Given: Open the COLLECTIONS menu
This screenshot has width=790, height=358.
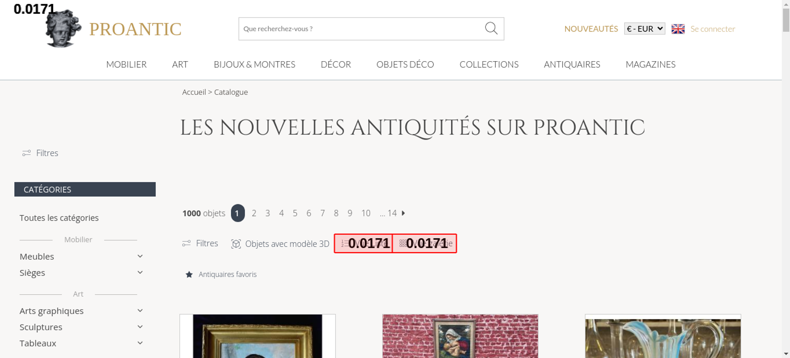Looking at the screenshot, I should [489, 64].
